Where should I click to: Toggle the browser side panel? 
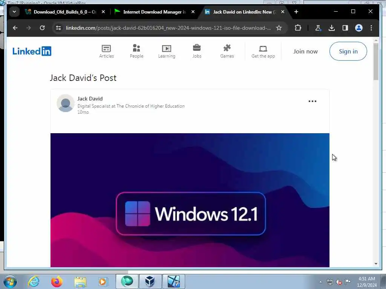345,28
